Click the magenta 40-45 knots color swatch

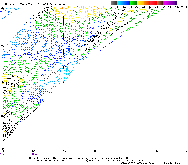(x=167, y=3)
